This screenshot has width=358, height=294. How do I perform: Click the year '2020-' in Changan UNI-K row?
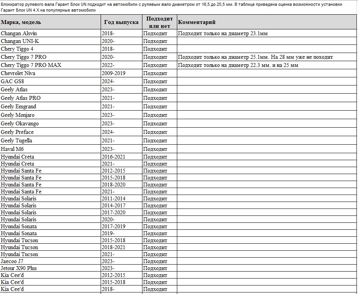click(122, 41)
